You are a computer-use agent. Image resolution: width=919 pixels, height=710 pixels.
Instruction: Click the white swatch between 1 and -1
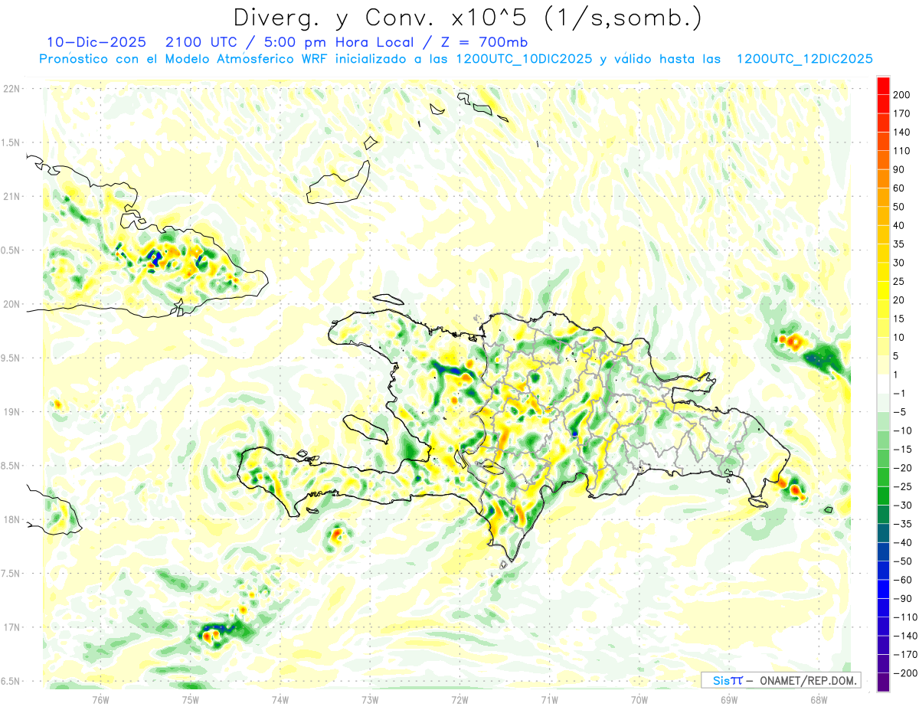883,384
